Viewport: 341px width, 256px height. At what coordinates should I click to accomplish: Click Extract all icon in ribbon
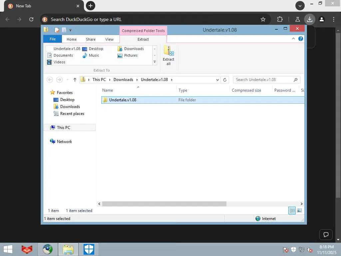point(169,56)
